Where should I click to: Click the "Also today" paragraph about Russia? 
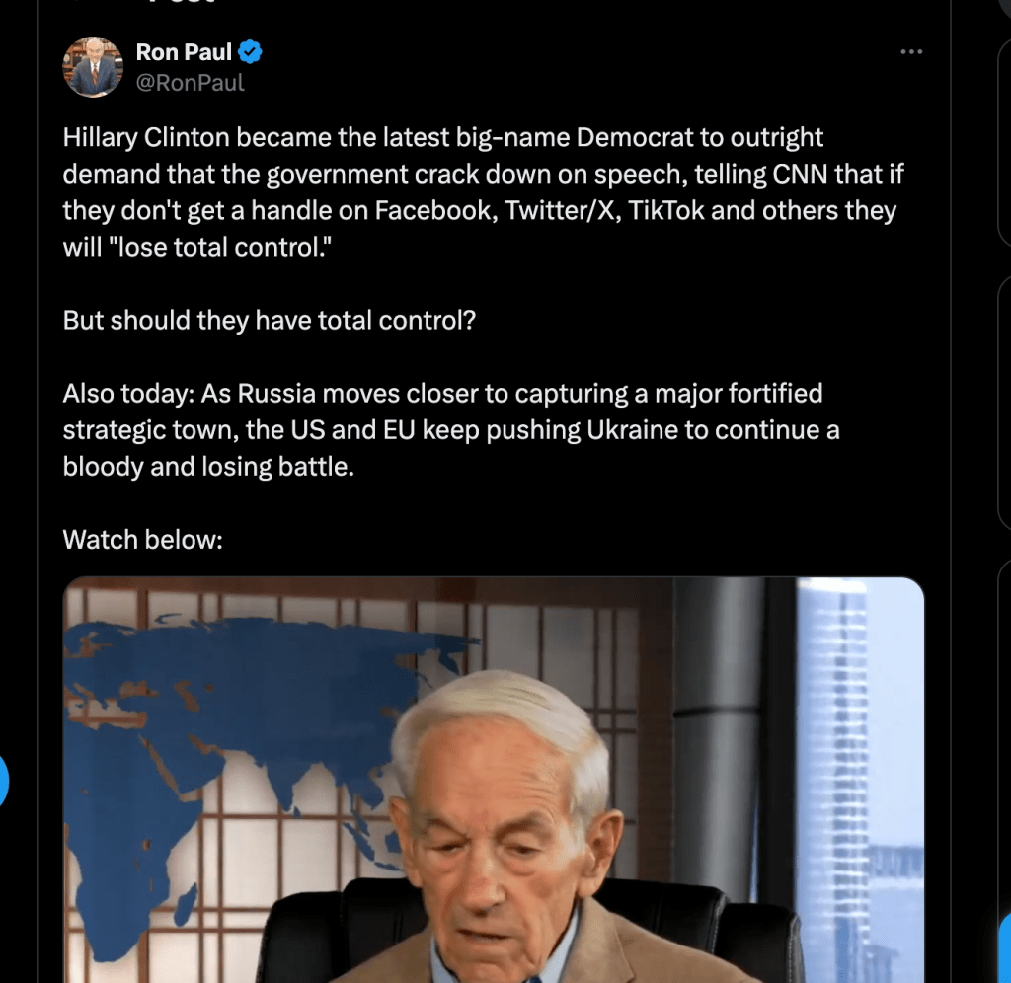point(450,429)
